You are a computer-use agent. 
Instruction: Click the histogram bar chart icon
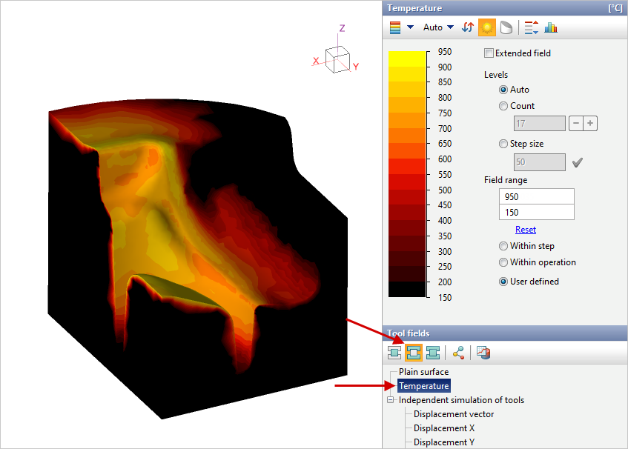(551, 27)
